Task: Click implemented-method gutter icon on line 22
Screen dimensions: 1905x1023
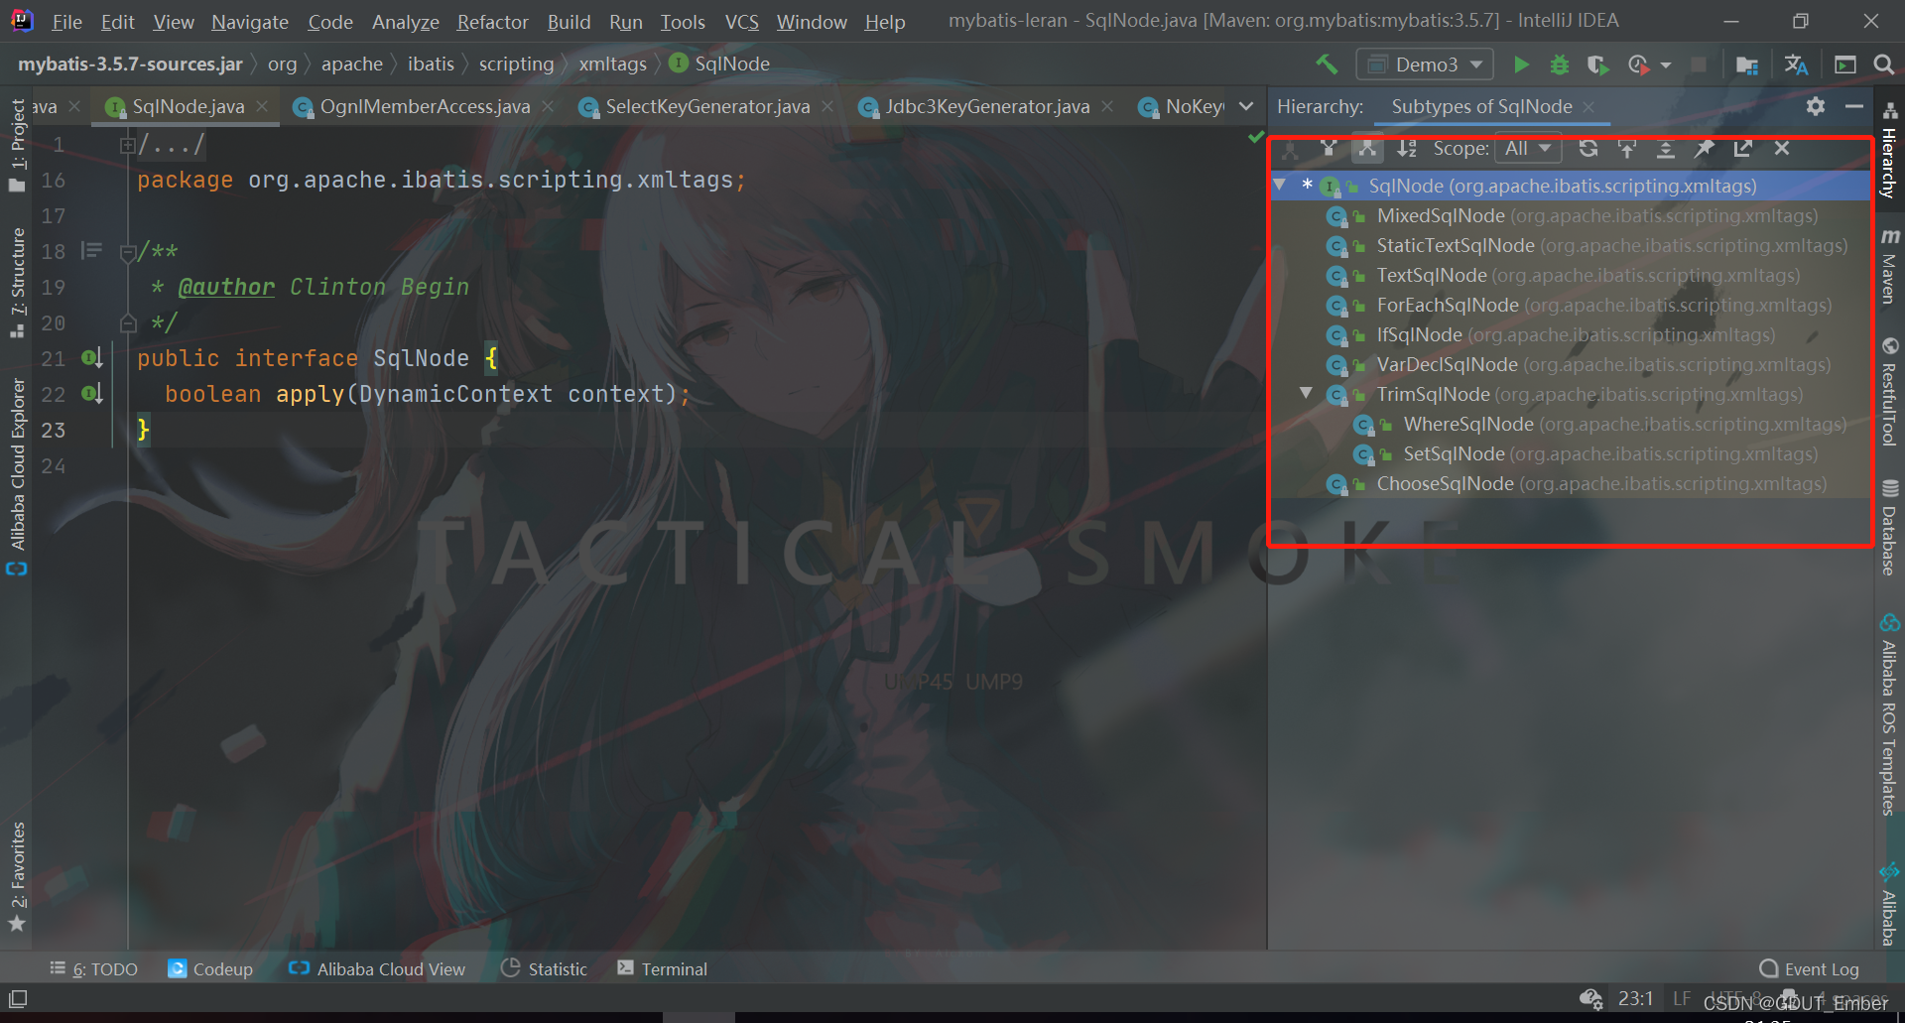Action: (92, 394)
